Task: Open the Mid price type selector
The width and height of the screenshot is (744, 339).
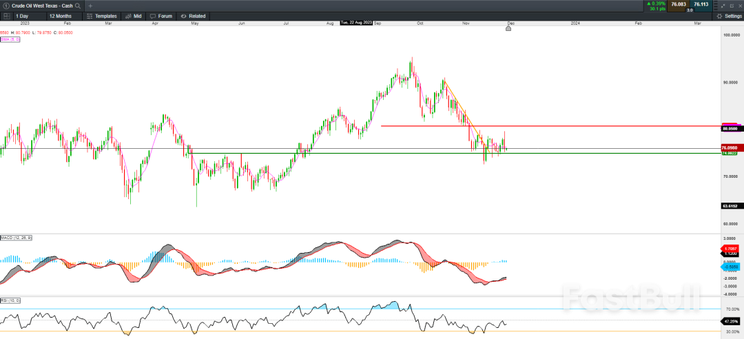Action: click(x=134, y=16)
